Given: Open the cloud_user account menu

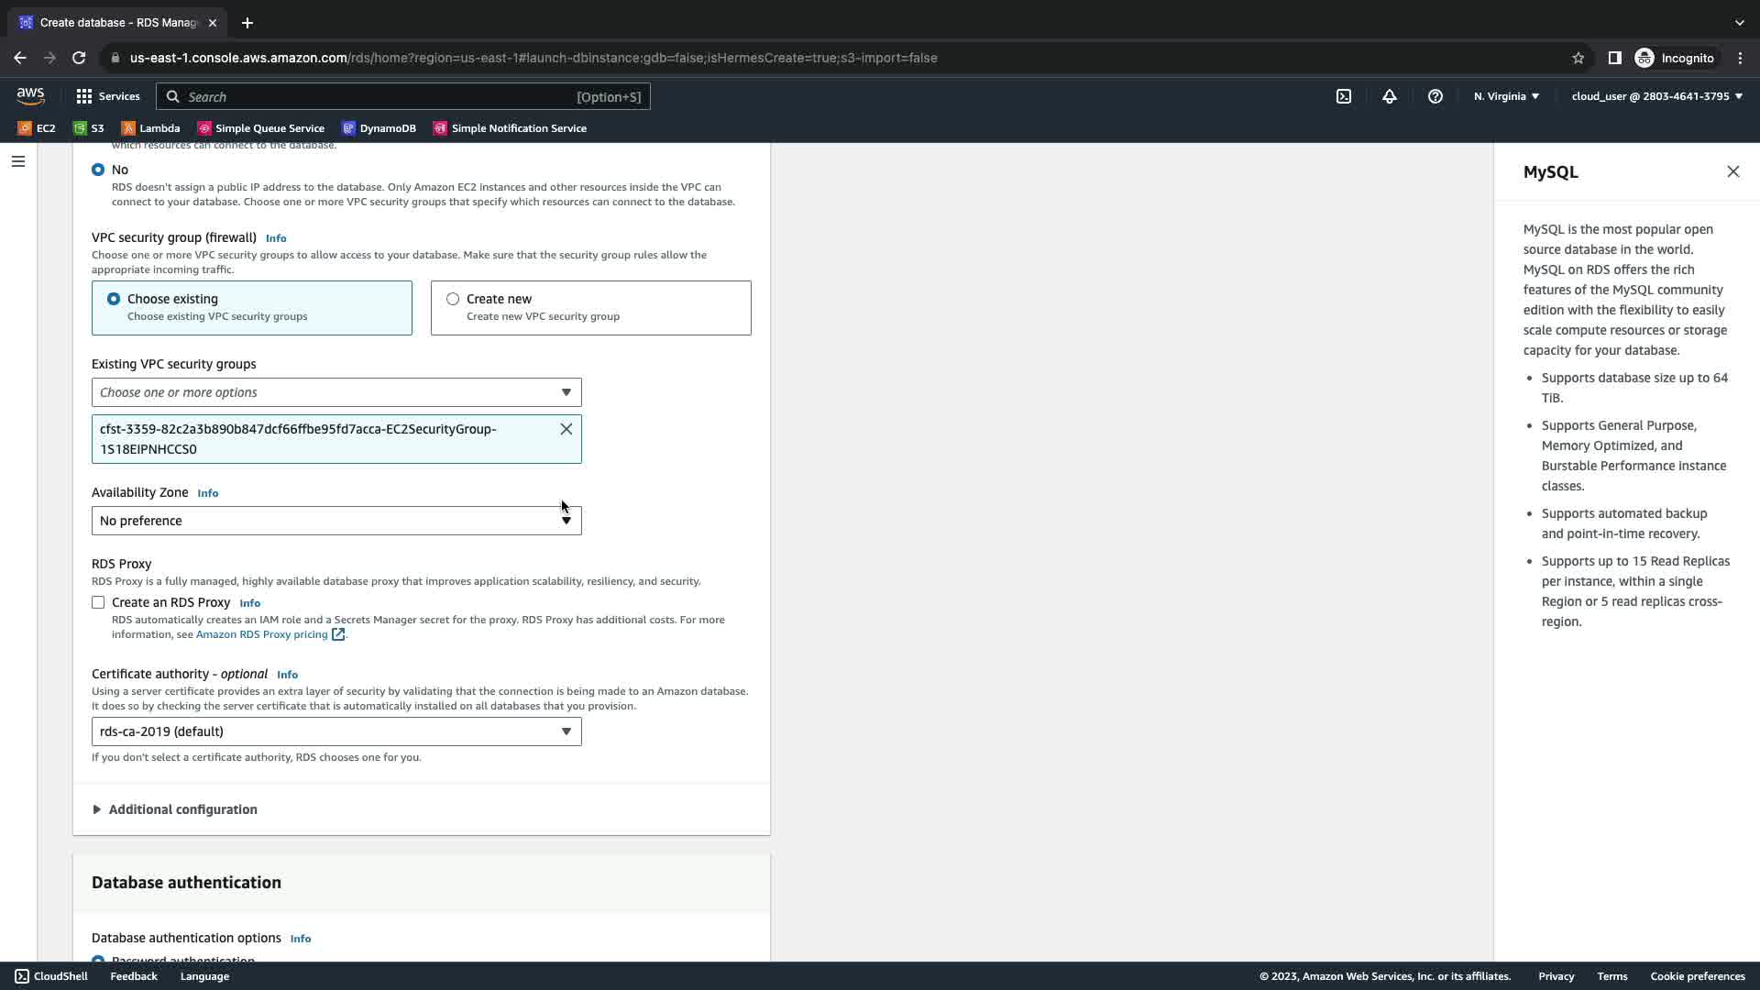Looking at the screenshot, I should click(1656, 96).
